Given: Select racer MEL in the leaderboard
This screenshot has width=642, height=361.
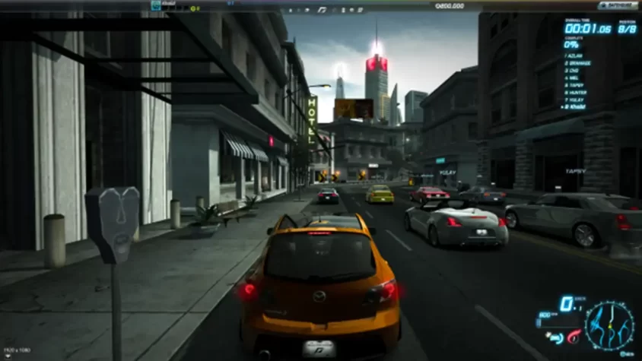Looking at the screenshot, I should click(571, 78).
